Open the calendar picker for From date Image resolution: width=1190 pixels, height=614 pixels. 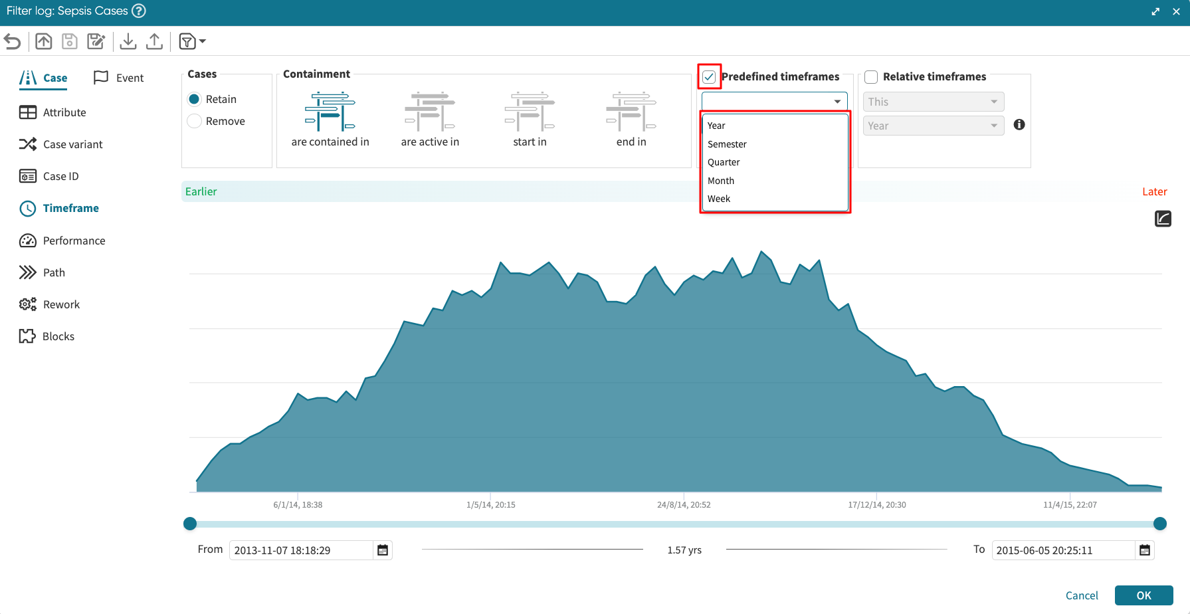click(x=383, y=550)
